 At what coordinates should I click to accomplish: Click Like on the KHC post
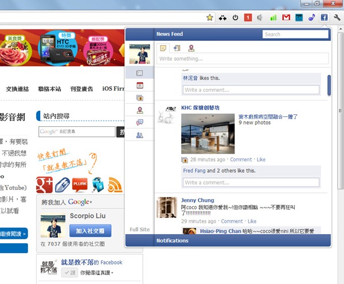[261, 159]
